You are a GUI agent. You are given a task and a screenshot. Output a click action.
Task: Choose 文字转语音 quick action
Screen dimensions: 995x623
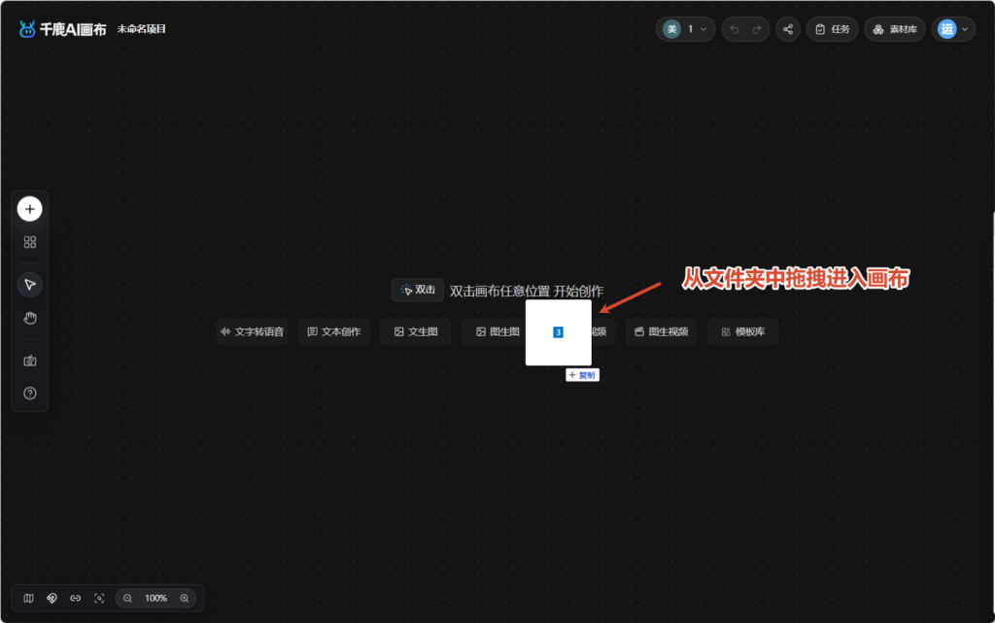tap(252, 331)
